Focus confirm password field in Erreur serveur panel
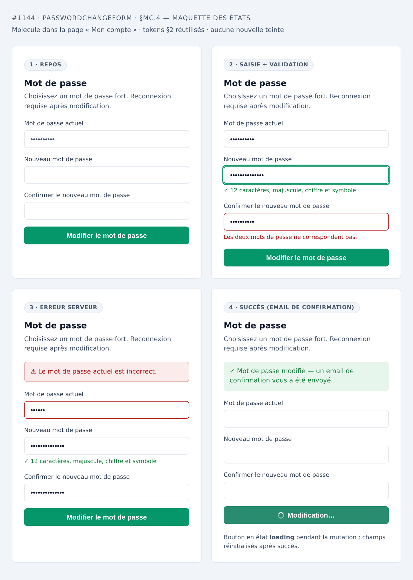Image resolution: width=413 pixels, height=580 pixels. [x=107, y=492]
